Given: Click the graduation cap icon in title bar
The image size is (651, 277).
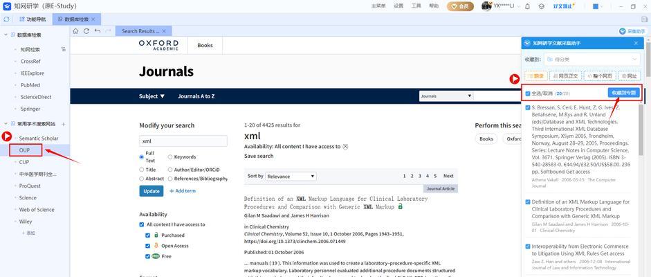Looking at the screenshot, I should (x=541, y=6).
